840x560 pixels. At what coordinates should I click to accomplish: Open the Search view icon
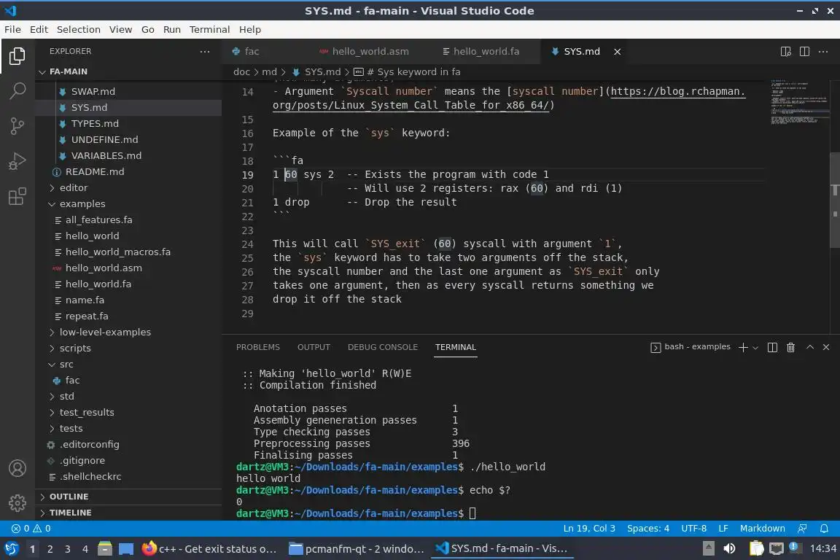(x=17, y=91)
